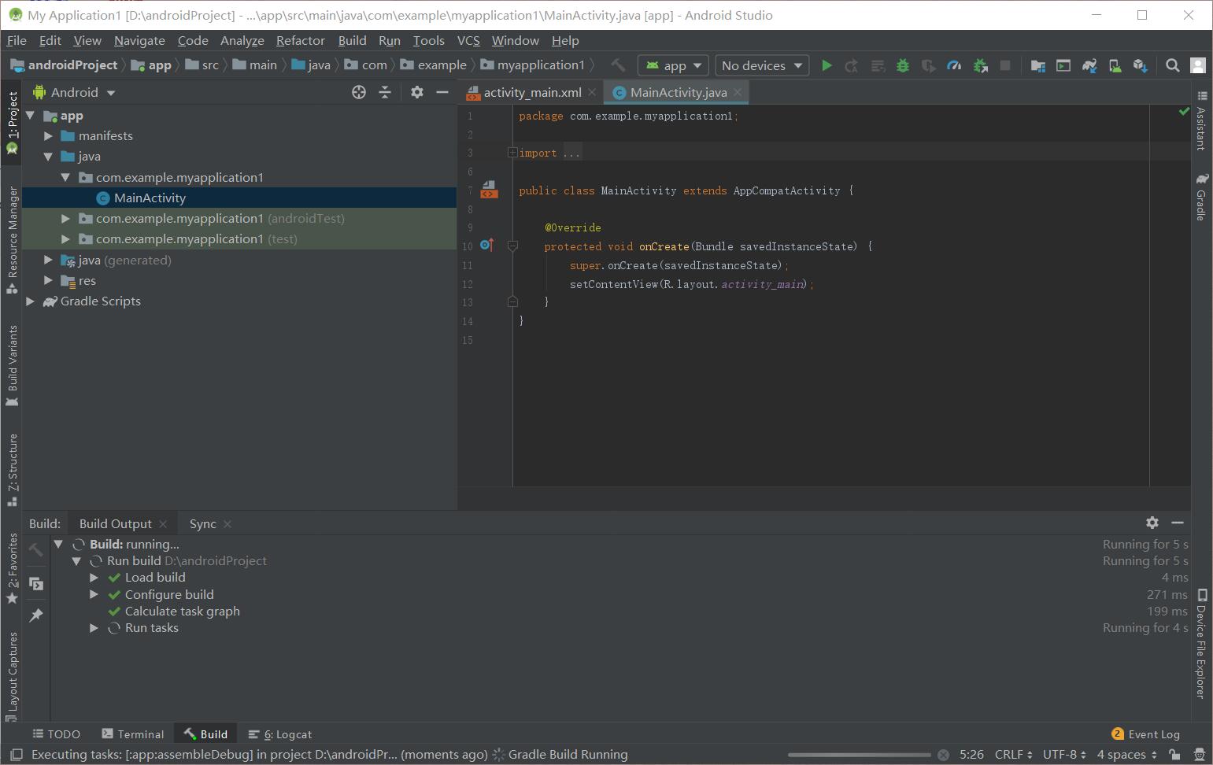Run the app with green play button
Viewport: 1213px width, 765px height.
(827, 65)
